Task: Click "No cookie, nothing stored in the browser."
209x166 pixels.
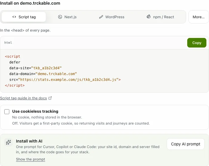Action: coord(47,117)
